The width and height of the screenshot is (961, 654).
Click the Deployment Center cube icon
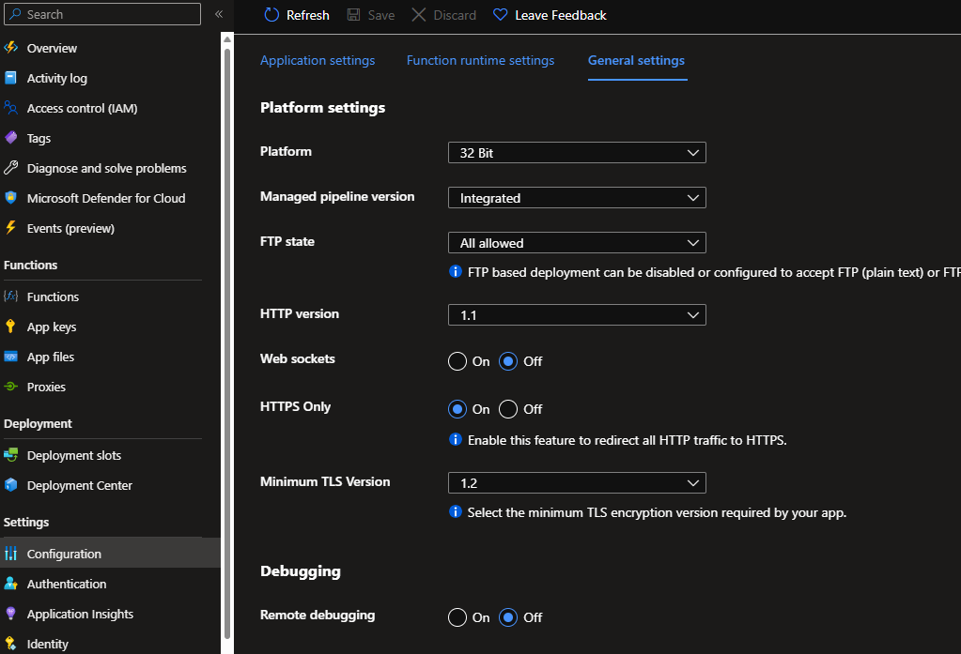[x=10, y=485]
